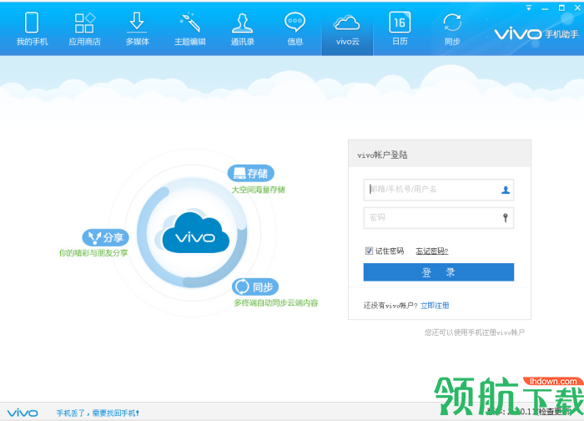Viewport: 584px width, 421px height.
Task: Select the vivo云 cloud tab
Action: (x=348, y=30)
